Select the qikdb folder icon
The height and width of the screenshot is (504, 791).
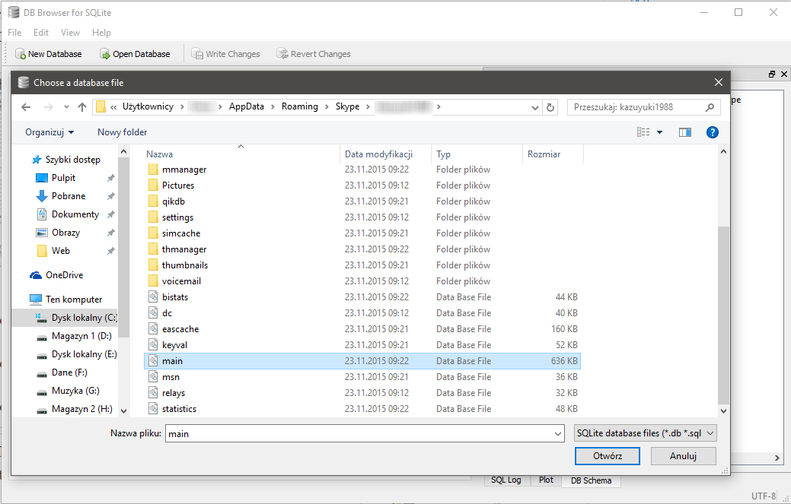pyautogui.click(x=153, y=201)
